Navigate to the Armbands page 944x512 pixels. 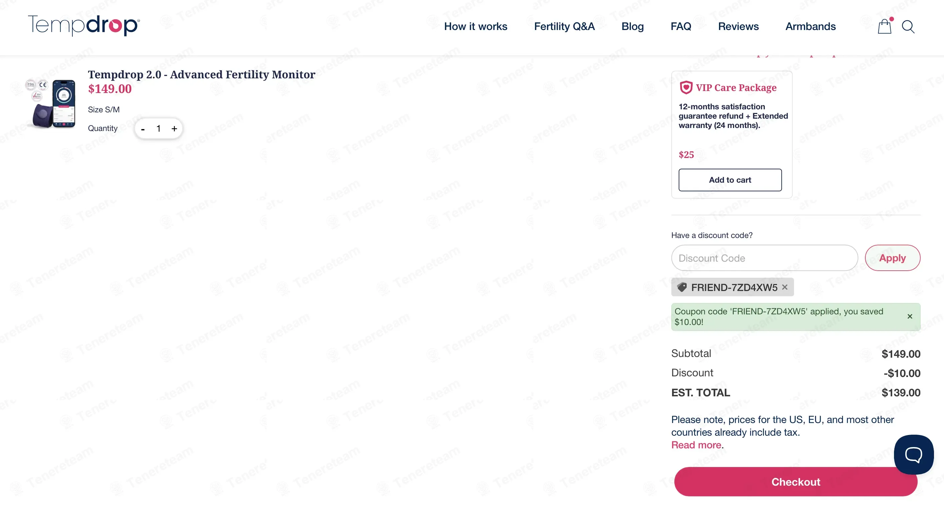tap(810, 26)
